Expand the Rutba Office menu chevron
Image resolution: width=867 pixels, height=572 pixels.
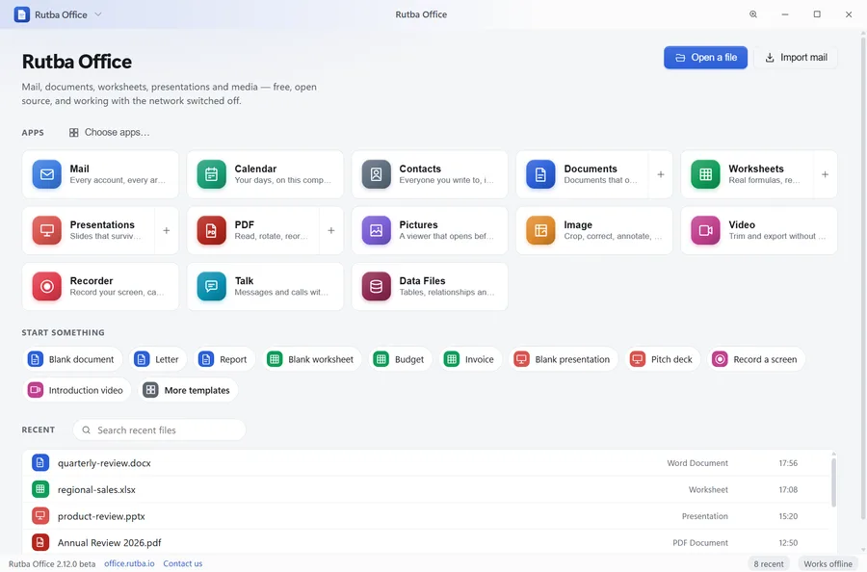[x=98, y=14]
